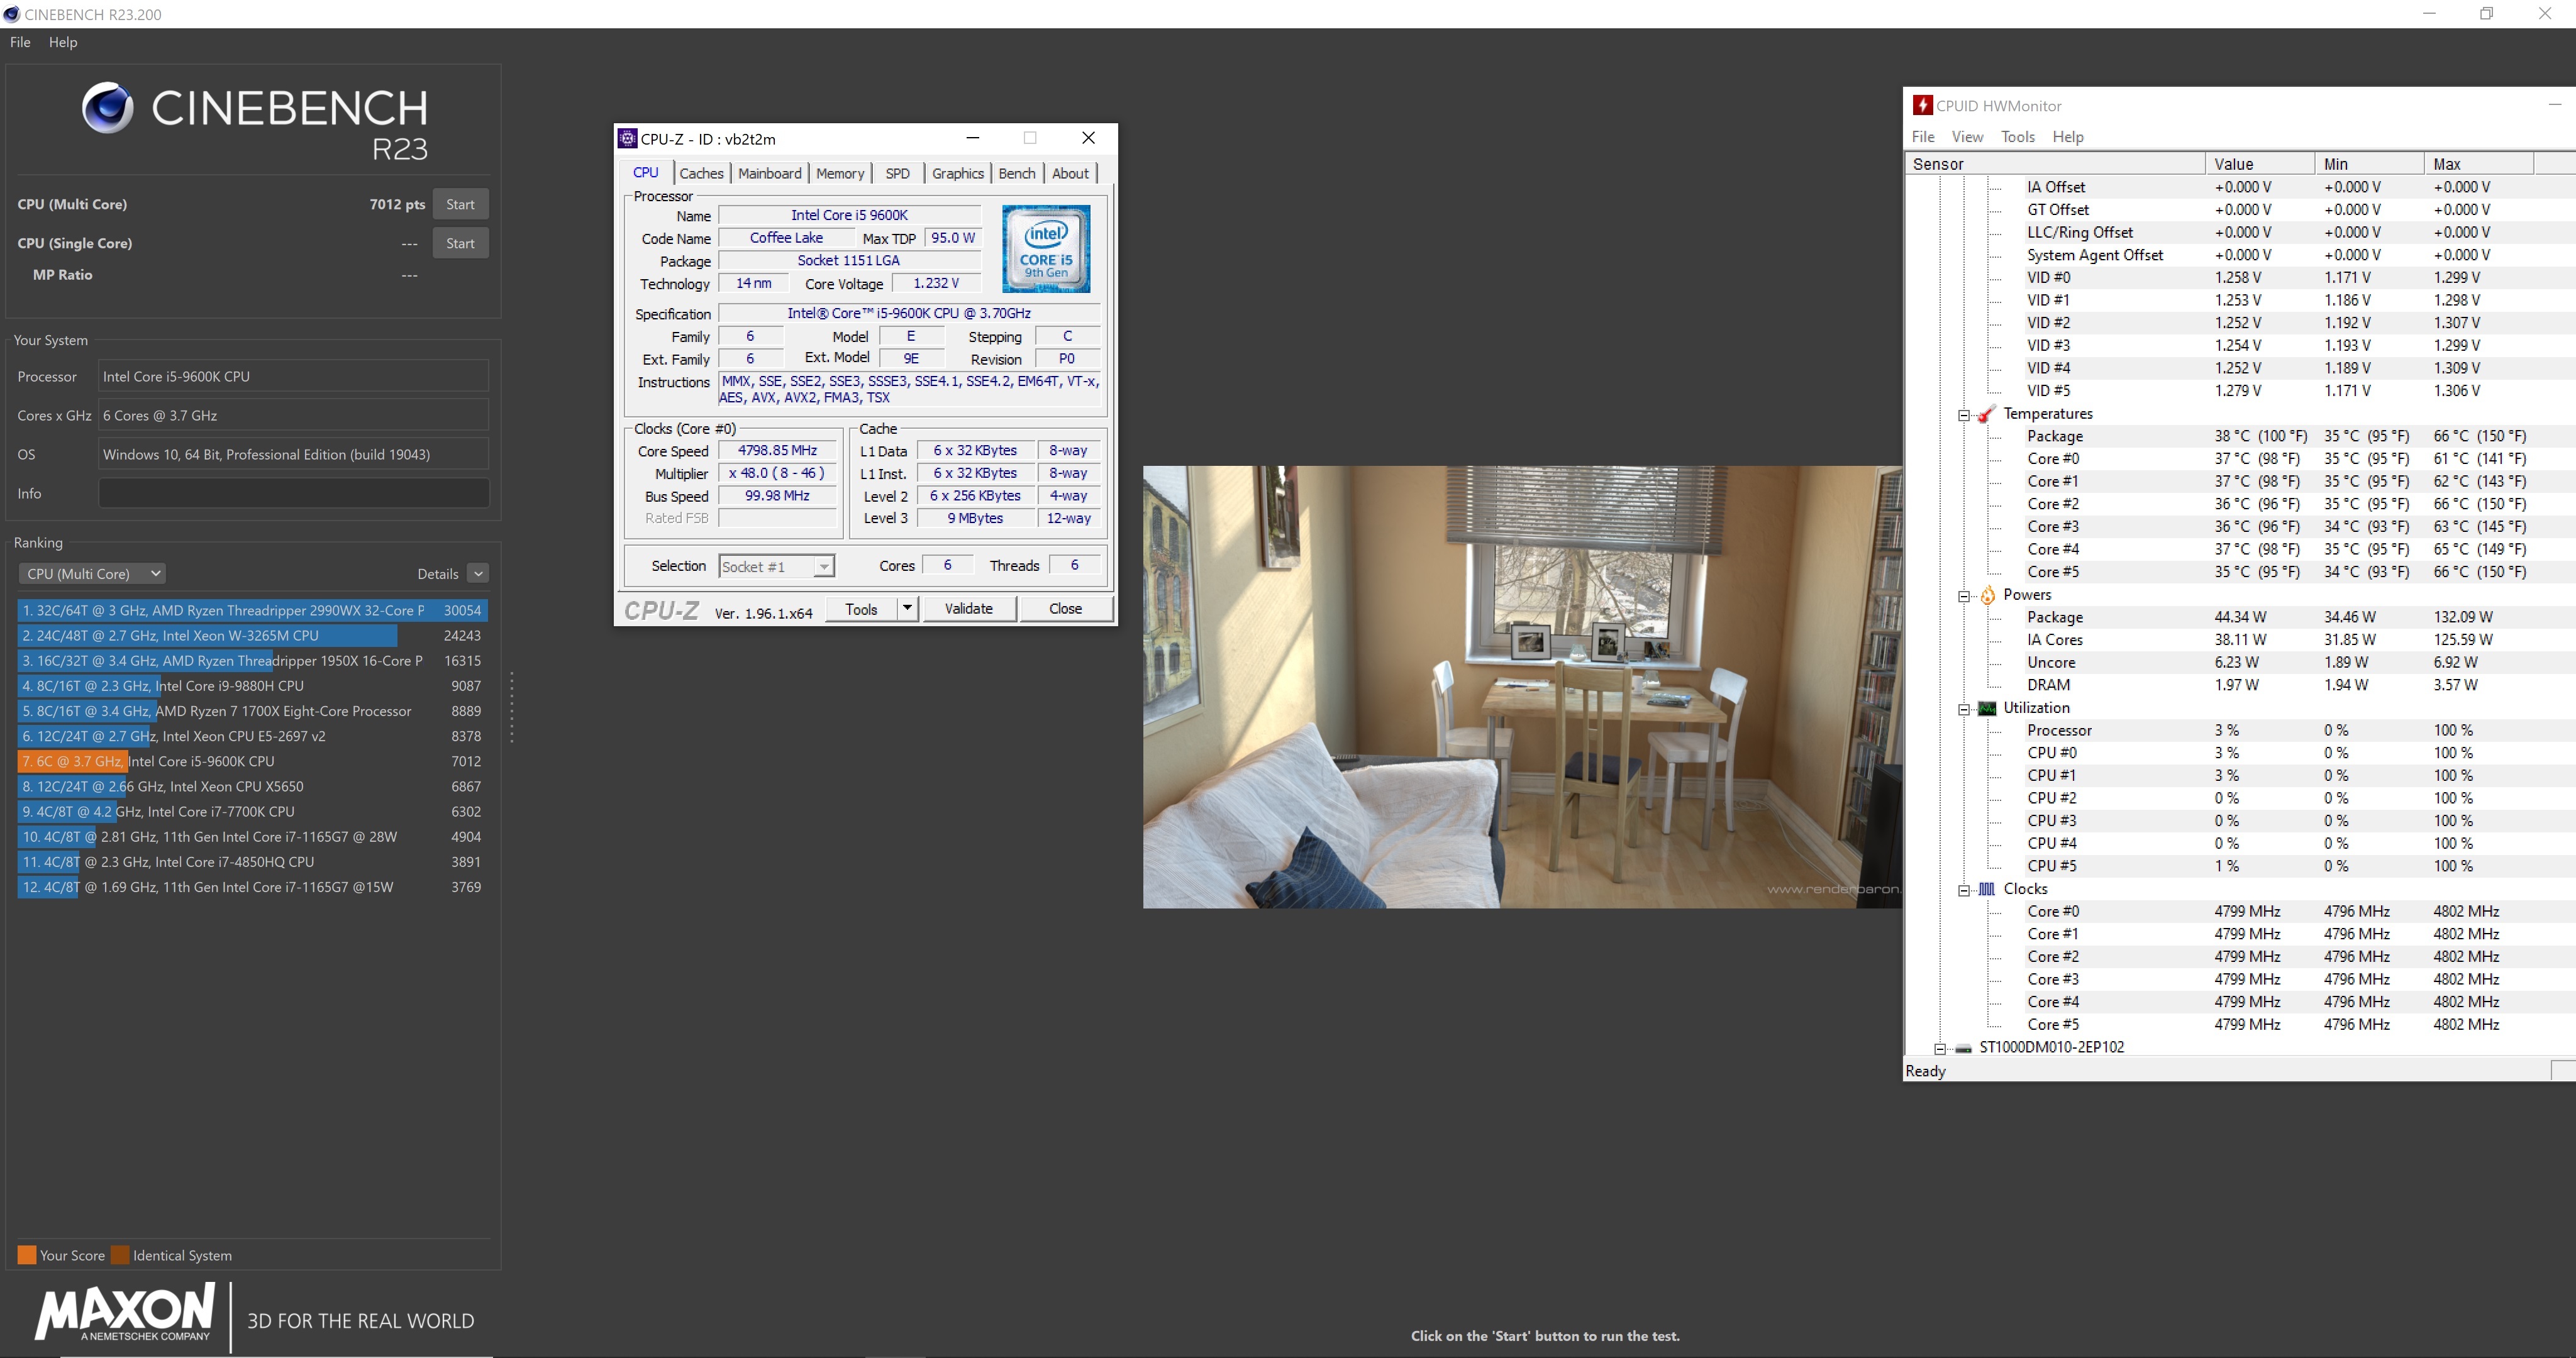Click the CPU-Z title bar icon
The width and height of the screenshot is (2576, 1358).
point(627,138)
